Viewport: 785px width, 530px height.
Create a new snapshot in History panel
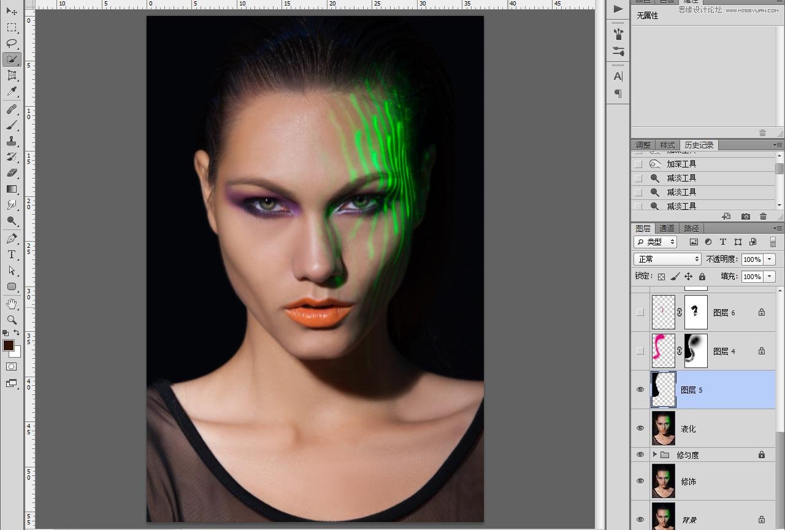click(x=745, y=217)
